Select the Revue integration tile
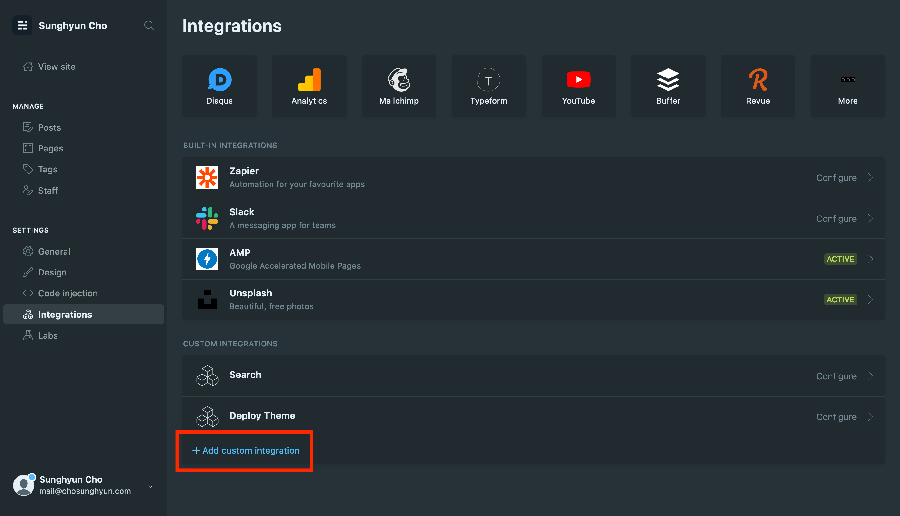Image resolution: width=900 pixels, height=516 pixels. (x=758, y=86)
